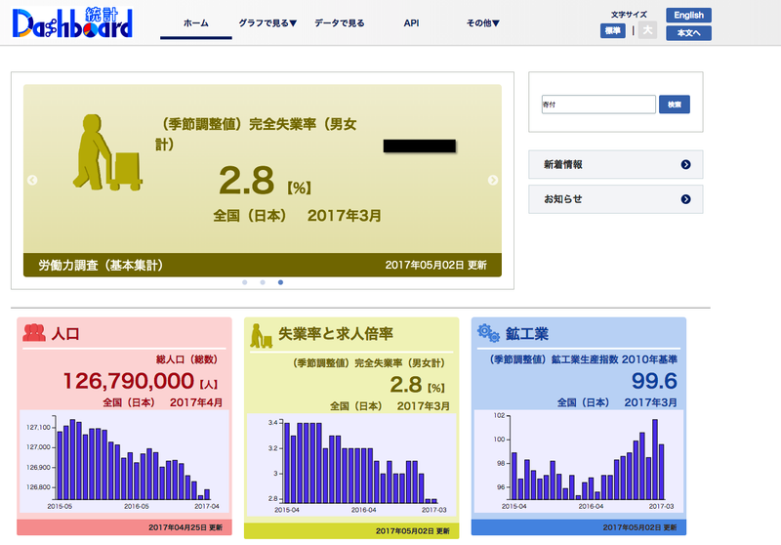Click the 99.6 index value

(654, 381)
